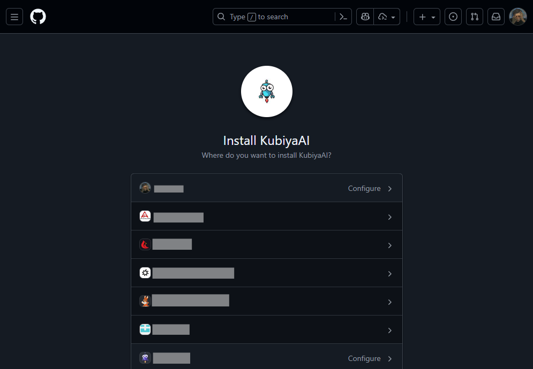The height and width of the screenshot is (369, 533).
Task: Open the notifications inbox
Action: click(496, 17)
